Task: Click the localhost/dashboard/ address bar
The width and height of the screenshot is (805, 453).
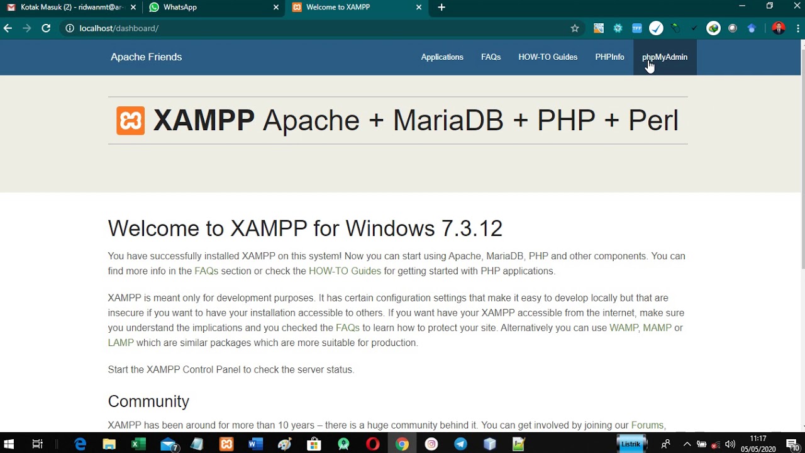Action: (321, 28)
